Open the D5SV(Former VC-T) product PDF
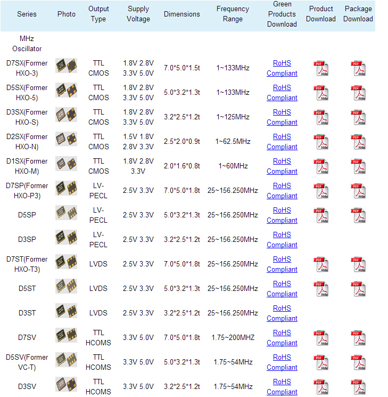Image resolution: width=388 pixels, height=397 pixels. [321, 362]
